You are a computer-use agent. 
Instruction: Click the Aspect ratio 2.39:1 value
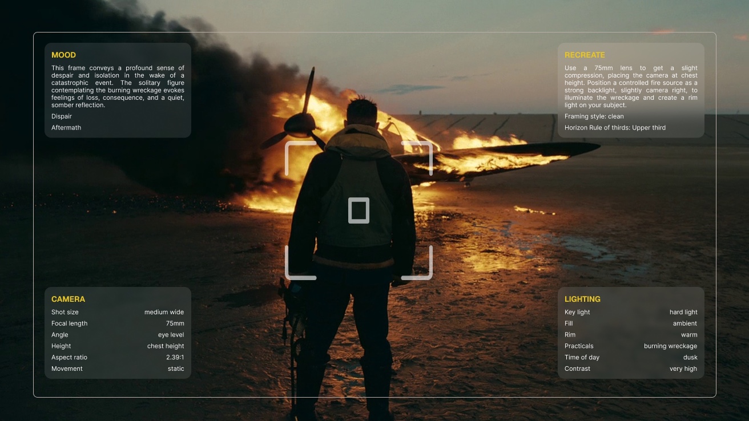175,358
